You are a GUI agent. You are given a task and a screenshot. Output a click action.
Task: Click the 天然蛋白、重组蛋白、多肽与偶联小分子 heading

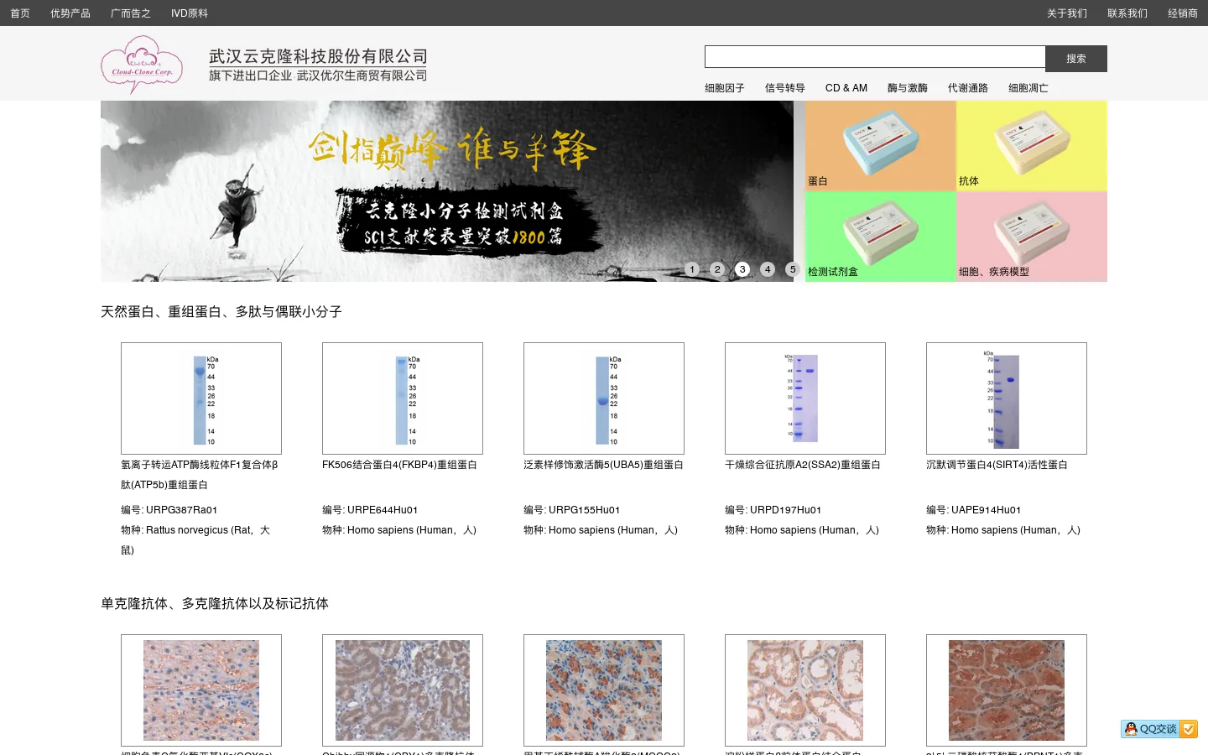221,312
